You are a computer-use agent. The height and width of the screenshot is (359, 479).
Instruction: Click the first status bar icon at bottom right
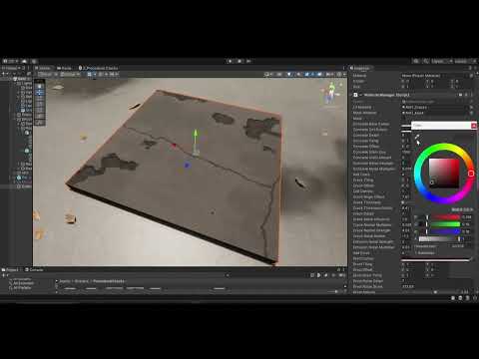453,298
